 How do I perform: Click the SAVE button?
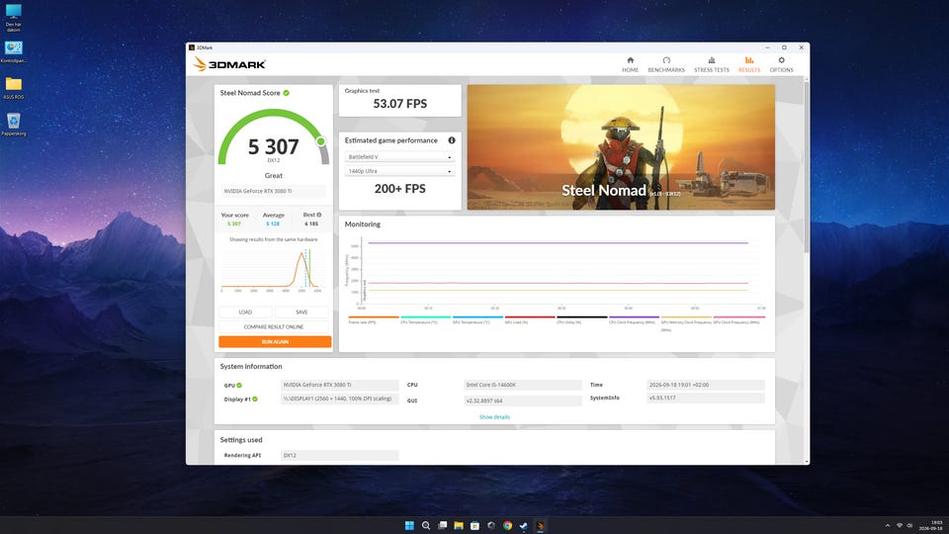coord(302,311)
